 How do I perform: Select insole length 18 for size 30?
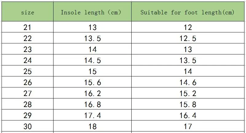point(92,126)
